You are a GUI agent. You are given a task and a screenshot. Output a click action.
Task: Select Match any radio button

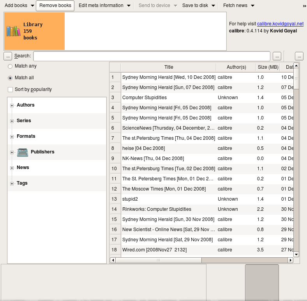click(x=10, y=66)
